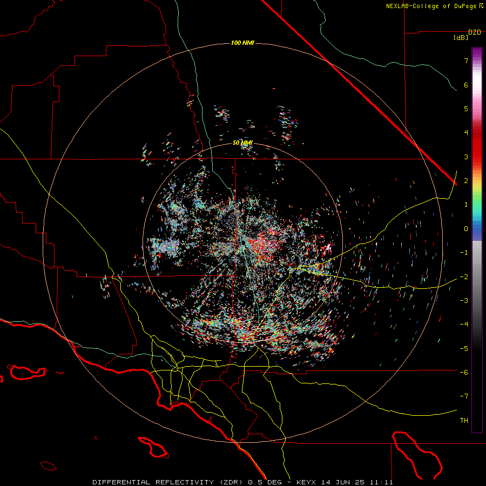
Task: Click the scale value 4
Action: (466, 133)
